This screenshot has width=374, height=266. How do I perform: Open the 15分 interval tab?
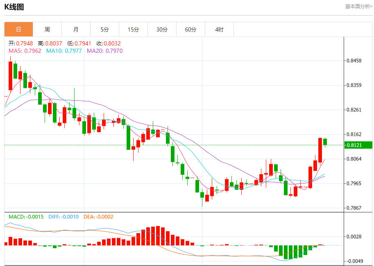(x=133, y=29)
